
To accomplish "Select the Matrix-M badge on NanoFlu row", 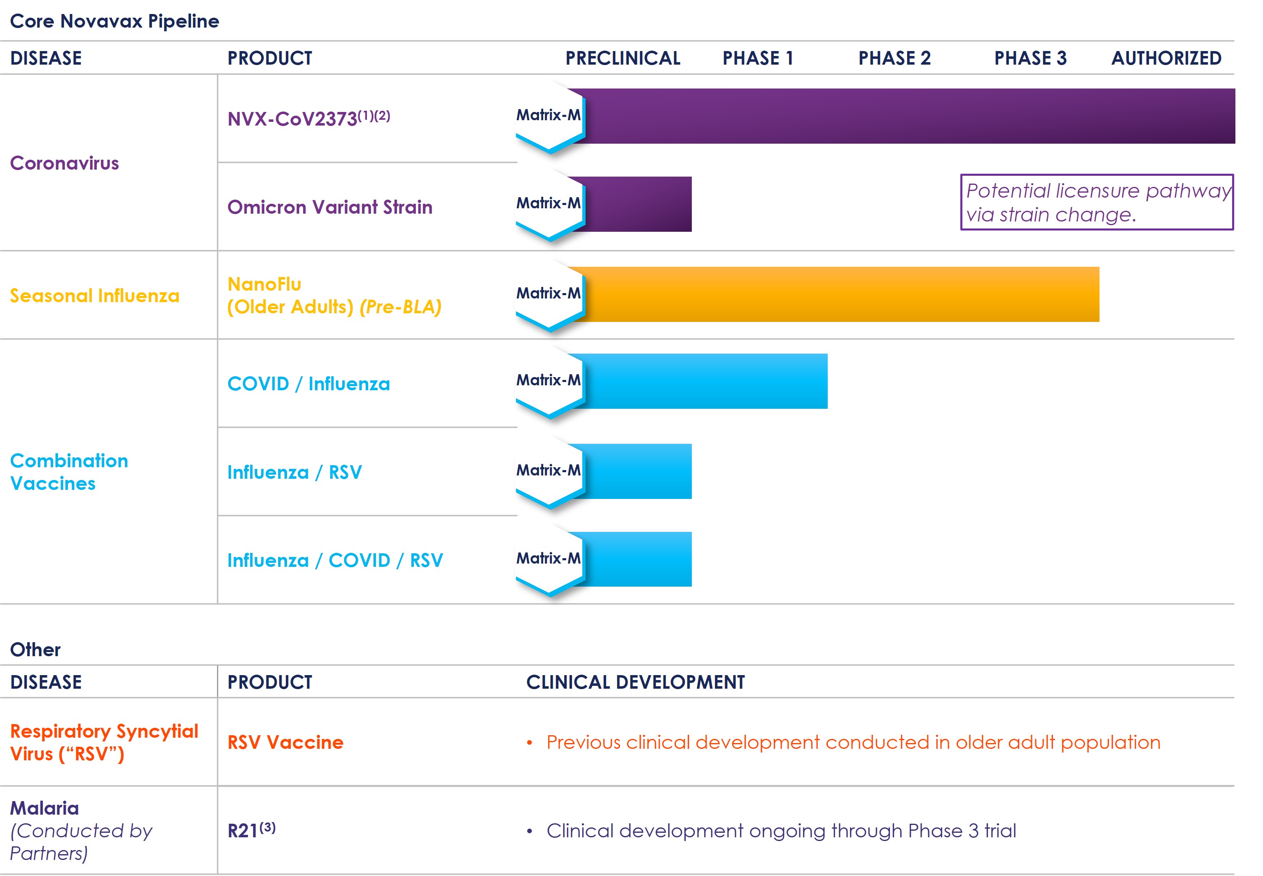I will point(549,294).
